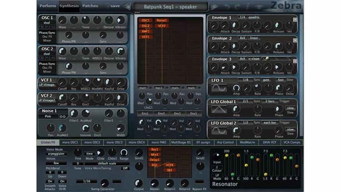Viewport: 341px width, 192px height.
Task: Toggle Voice MicroTuning Off switch
Action: click(x=125, y=168)
